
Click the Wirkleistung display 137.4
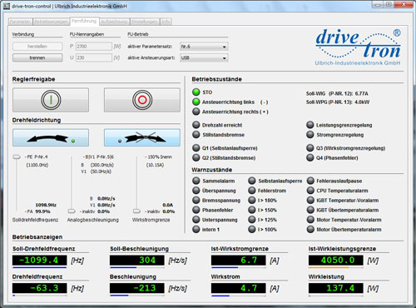(x=336, y=288)
